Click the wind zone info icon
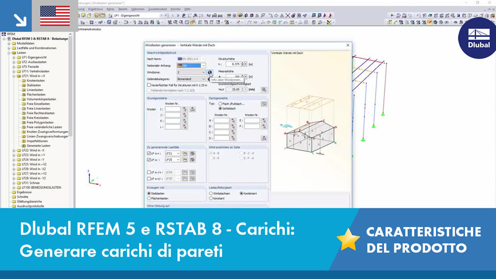This screenshot has height=279, width=496. [209, 73]
